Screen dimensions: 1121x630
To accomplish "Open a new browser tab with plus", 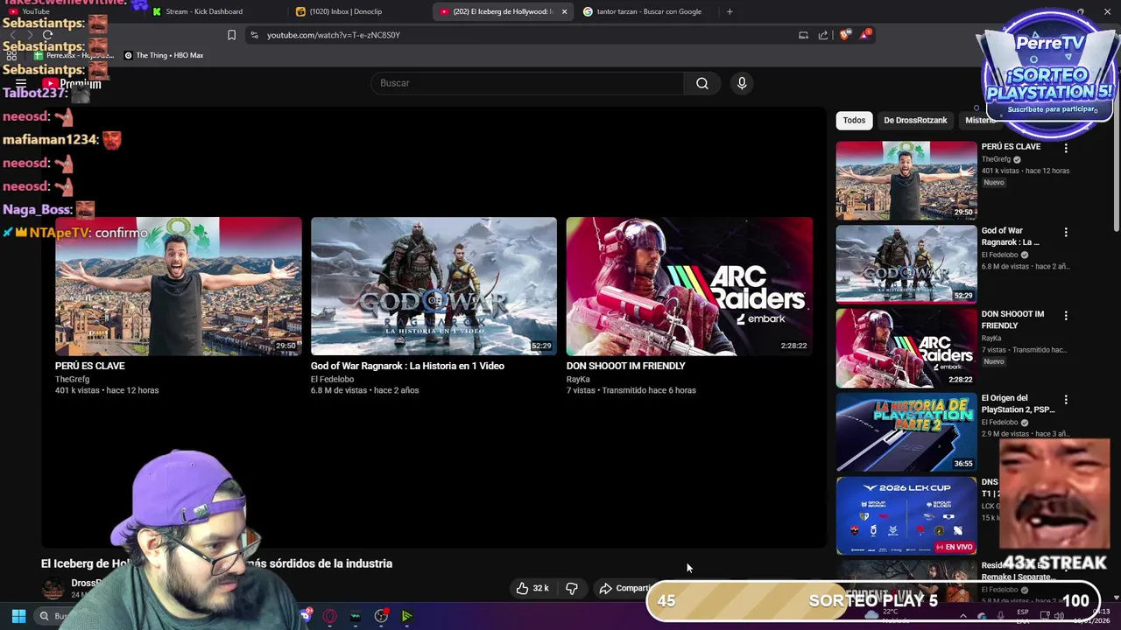I will click(x=730, y=11).
